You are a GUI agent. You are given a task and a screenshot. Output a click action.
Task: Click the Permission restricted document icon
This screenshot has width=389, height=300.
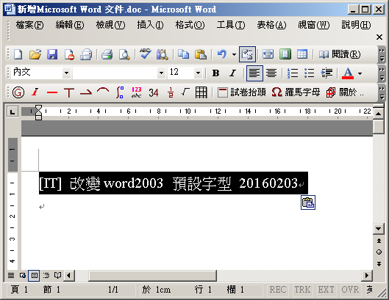click(69, 54)
